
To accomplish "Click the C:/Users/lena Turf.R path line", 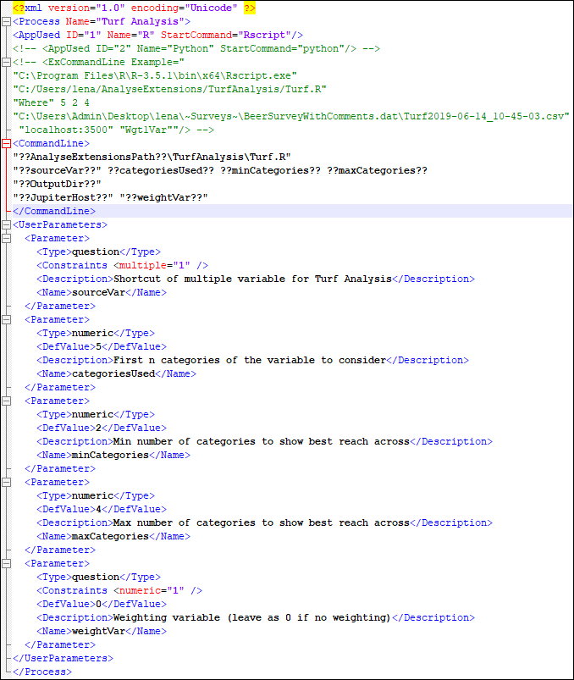I will pos(169,89).
